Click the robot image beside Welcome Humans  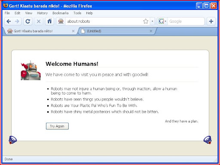(x=31, y=70)
